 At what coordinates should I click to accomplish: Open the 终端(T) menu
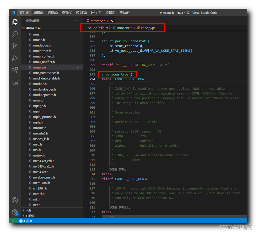tap(110, 12)
